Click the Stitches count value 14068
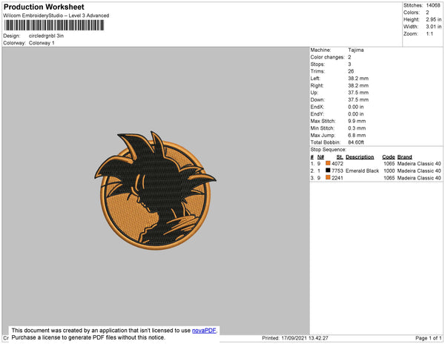 tap(433, 5)
